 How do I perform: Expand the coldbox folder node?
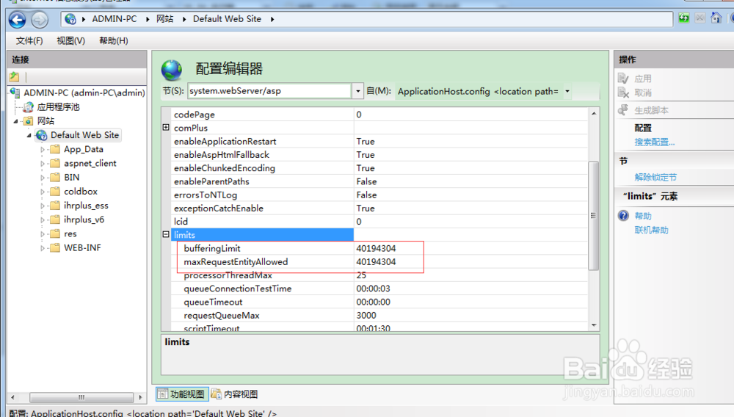43,192
